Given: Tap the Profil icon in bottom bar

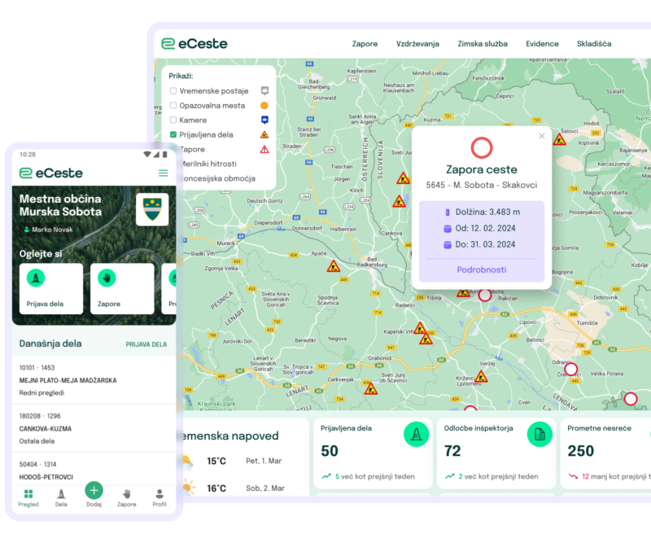Looking at the screenshot, I should tap(159, 497).
